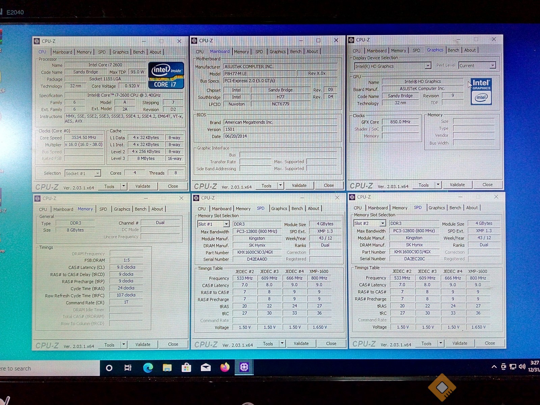The height and width of the screenshot is (405, 540).
Task: Click the volume speaker tray icon
Action: [522, 366]
